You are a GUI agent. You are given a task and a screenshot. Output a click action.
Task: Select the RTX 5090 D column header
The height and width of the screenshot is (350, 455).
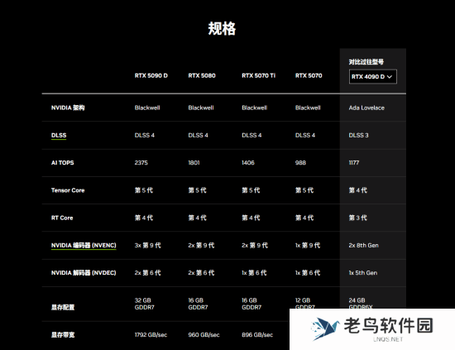coord(151,76)
